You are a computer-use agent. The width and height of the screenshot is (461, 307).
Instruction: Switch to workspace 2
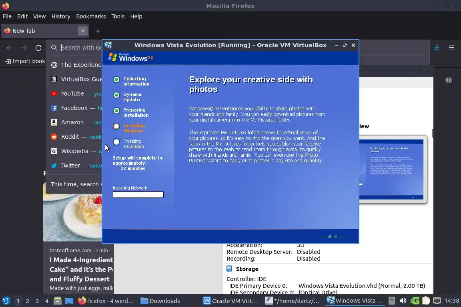[x=27, y=301]
